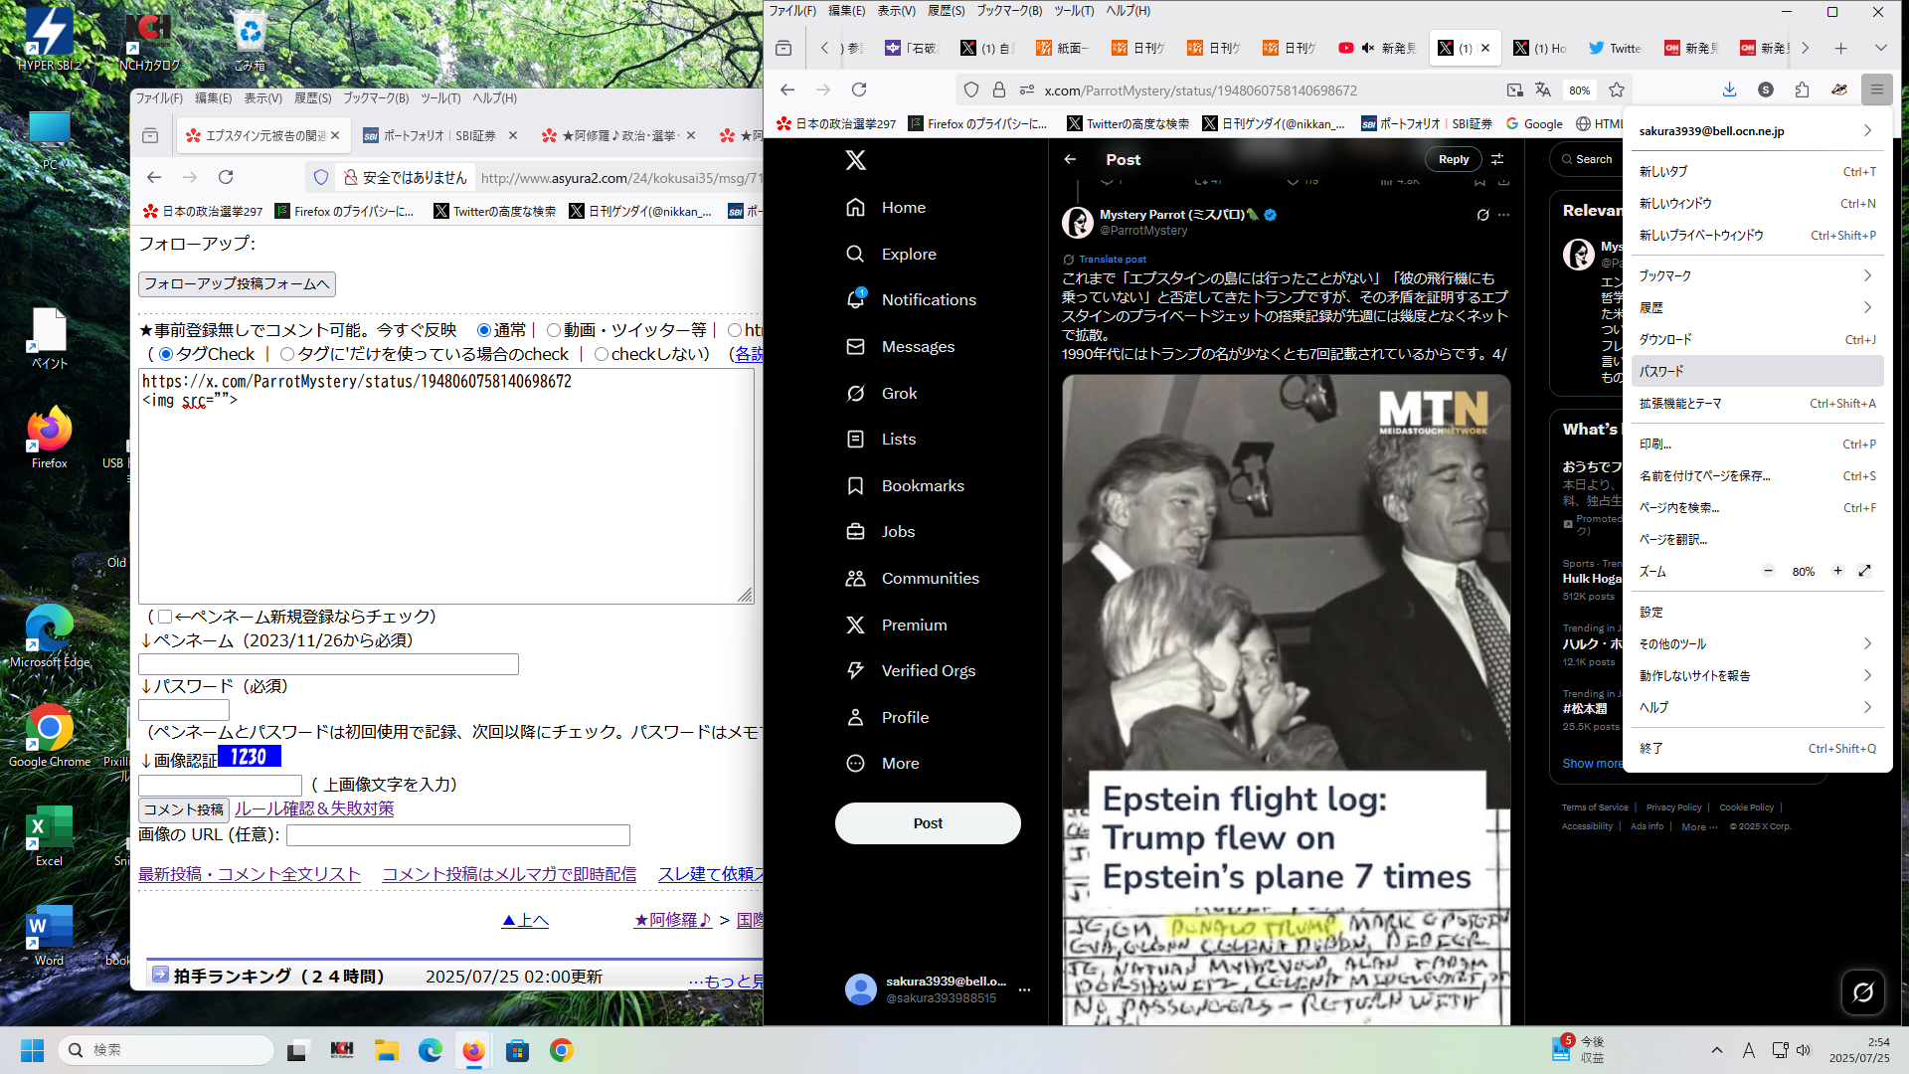The image size is (1909, 1074).
Task: Click reload button in left asyura window
Action: [226, 177]
